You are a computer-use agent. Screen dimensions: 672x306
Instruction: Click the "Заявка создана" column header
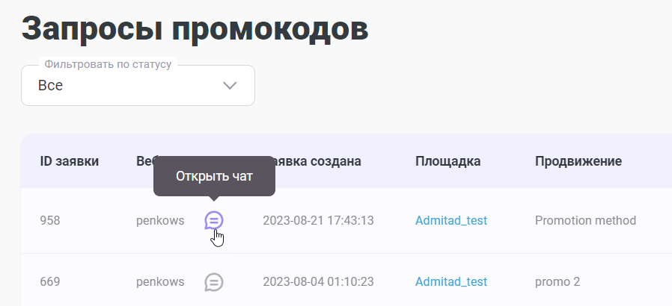tap(316, 161)
